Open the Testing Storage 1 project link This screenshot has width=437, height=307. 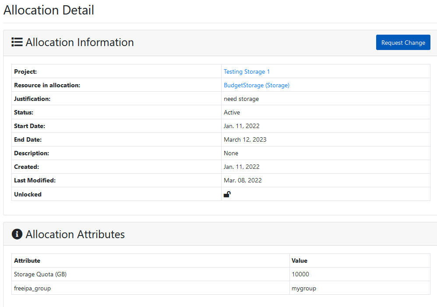click(247, 72)
